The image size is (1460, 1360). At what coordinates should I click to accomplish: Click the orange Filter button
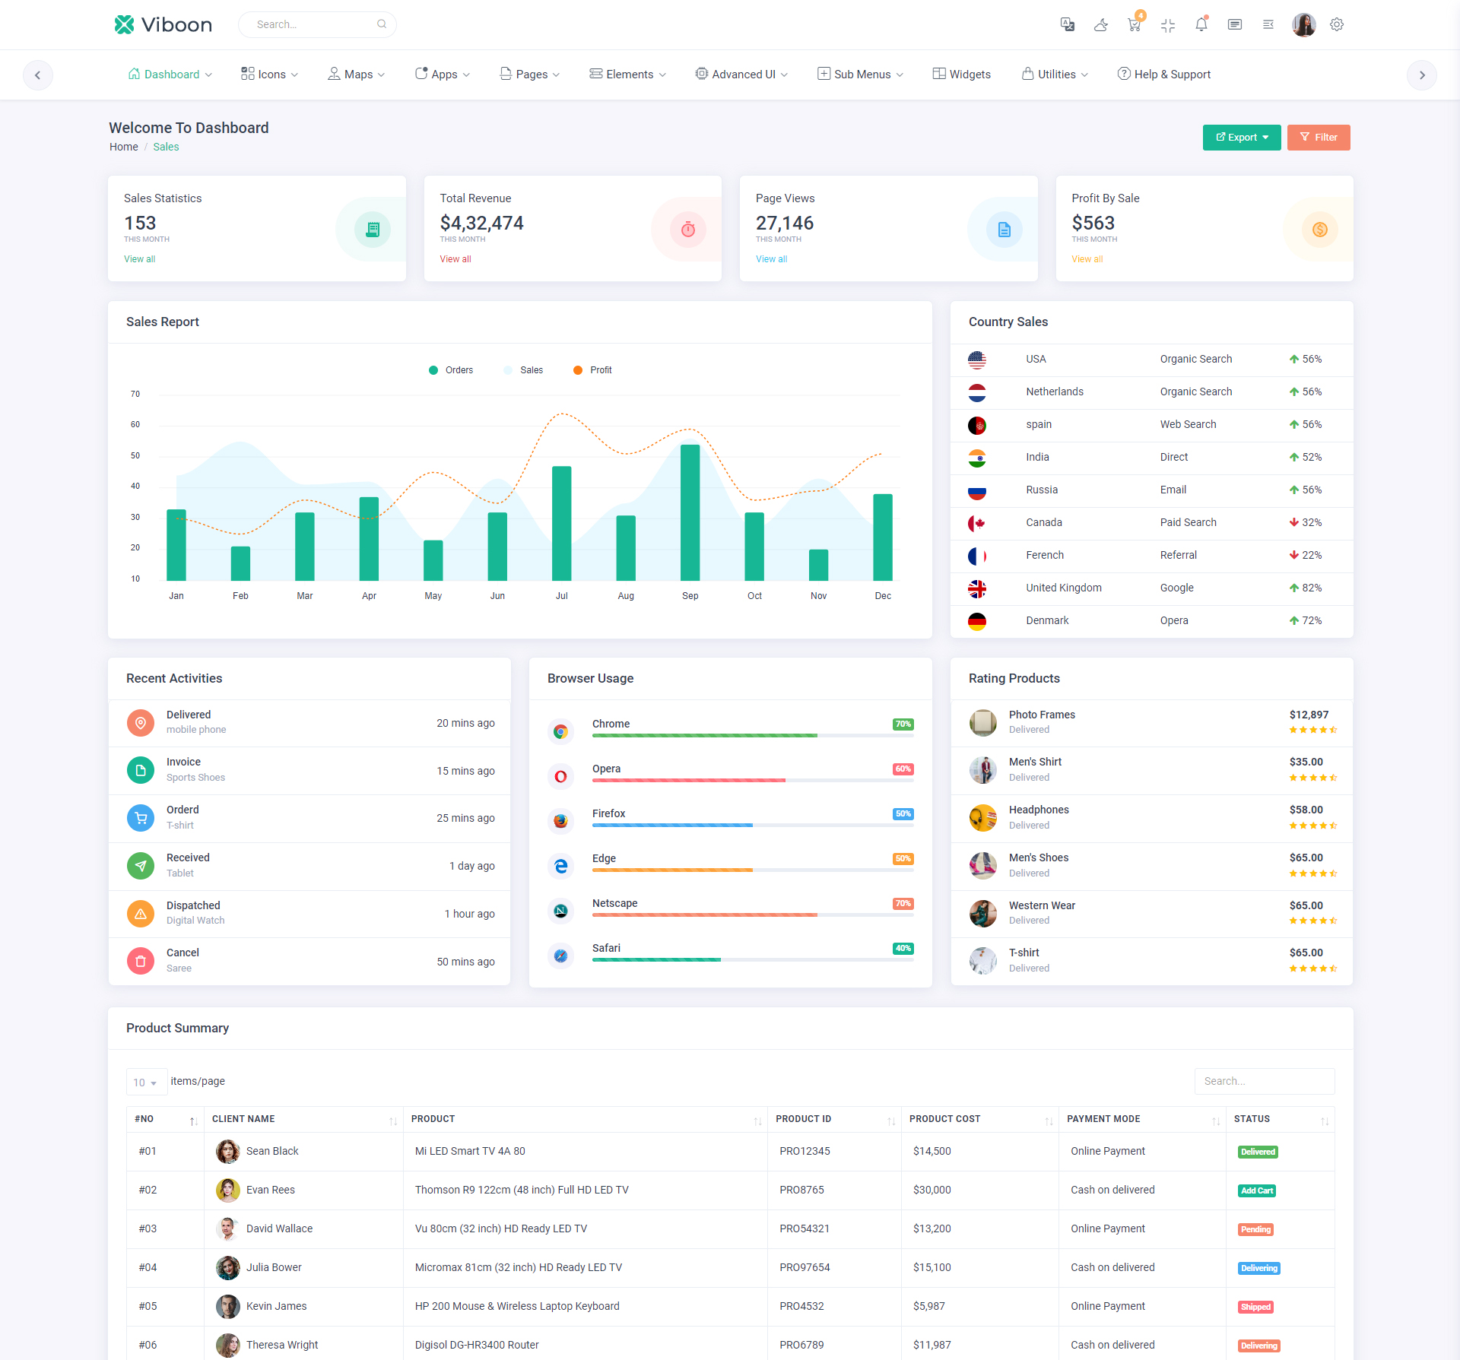point(1318,138)
